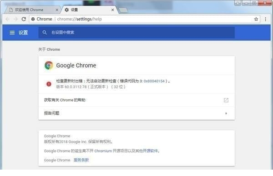The image size is (273, 176).
Task: Minimize the Chrome window
Action: (x=246, y=3)
